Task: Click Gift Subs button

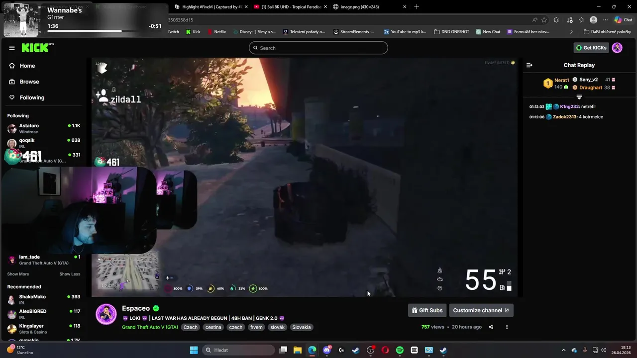Action: coord(427,310)
